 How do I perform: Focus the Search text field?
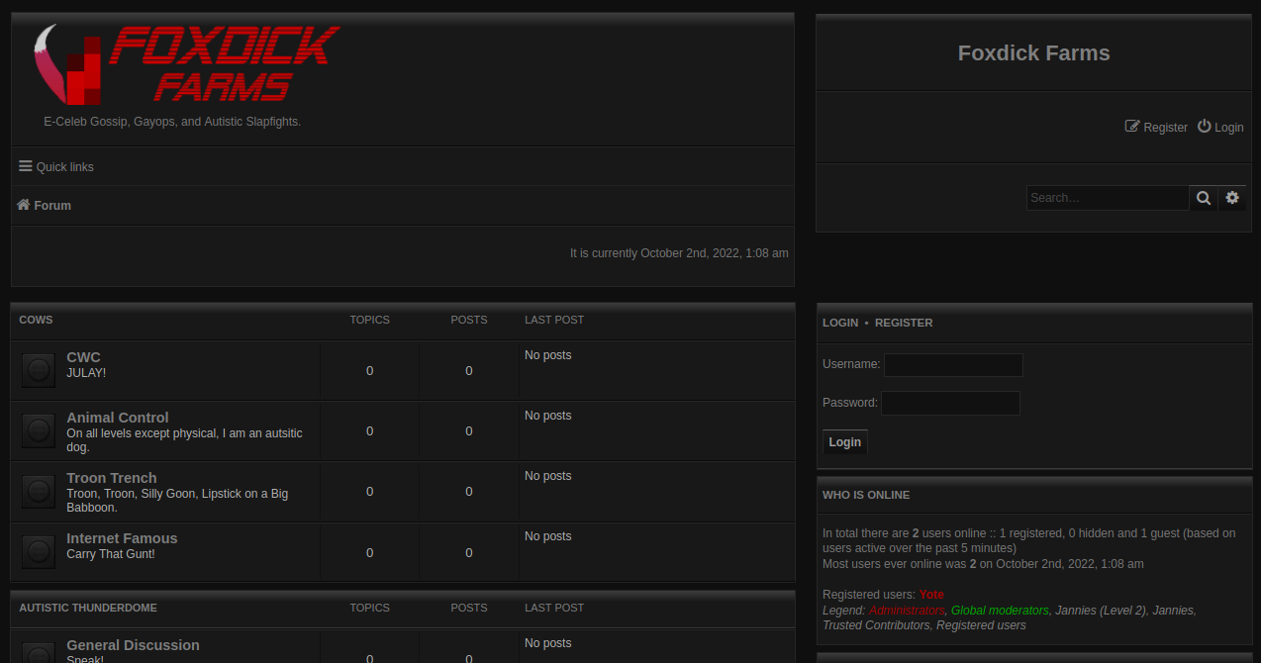click(x=1108, y=198)
